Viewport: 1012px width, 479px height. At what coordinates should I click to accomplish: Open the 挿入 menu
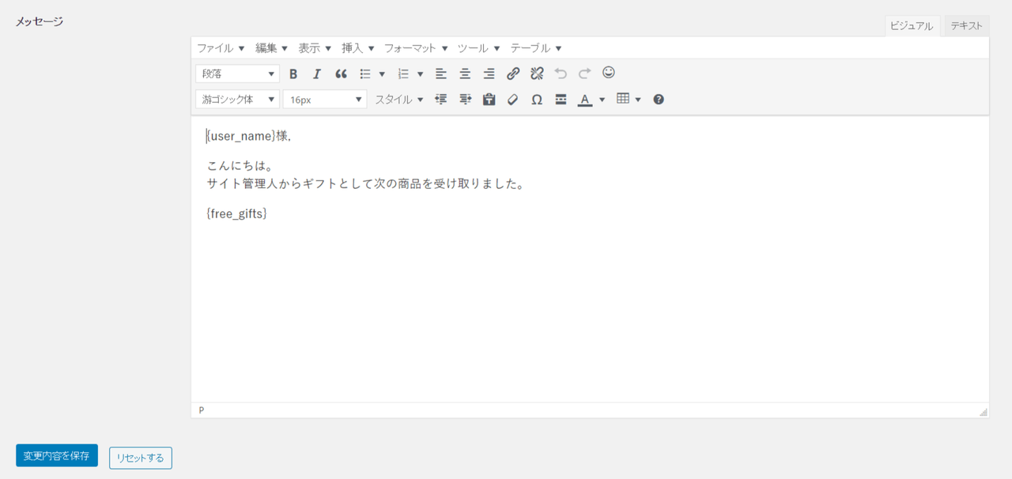357,48
